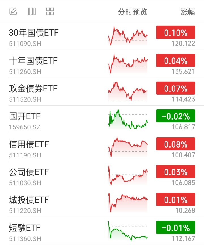Open 30年国债ETF stock row
This screenshot has height=245, width=204.
pos(102,37)
